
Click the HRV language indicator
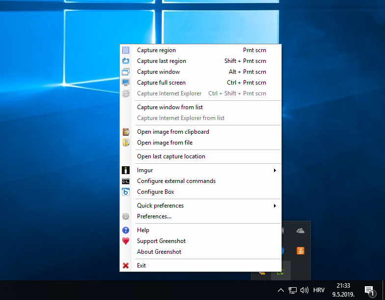(319, 290)
